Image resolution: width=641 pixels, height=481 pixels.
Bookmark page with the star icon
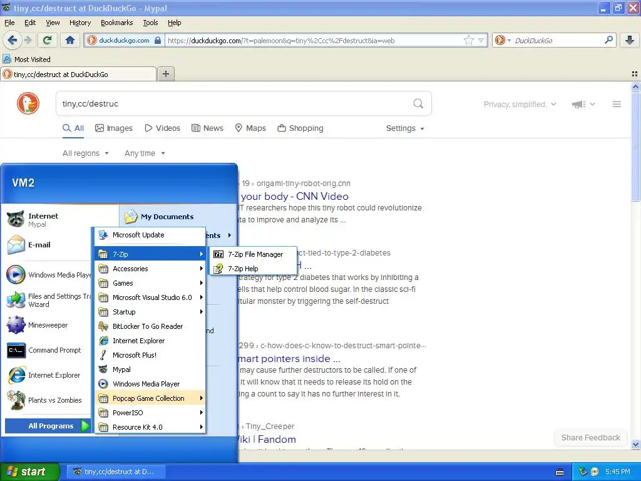[x=468, y=40]
